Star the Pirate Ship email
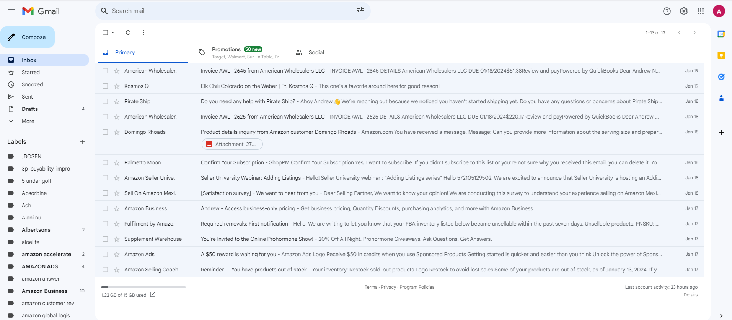 pyautogui.click(x=117, y=101)
